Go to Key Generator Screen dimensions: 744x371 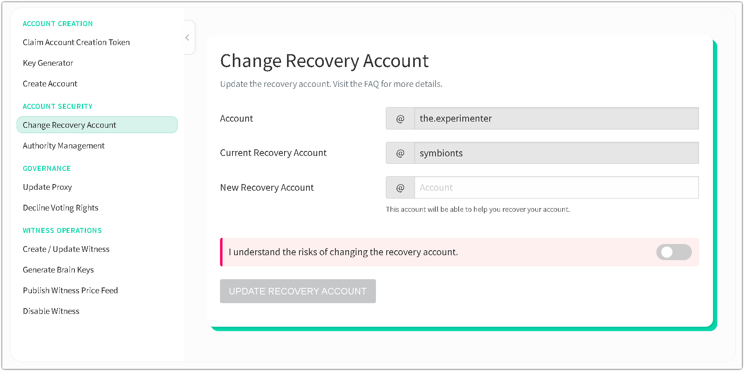[x=48, y=63]
